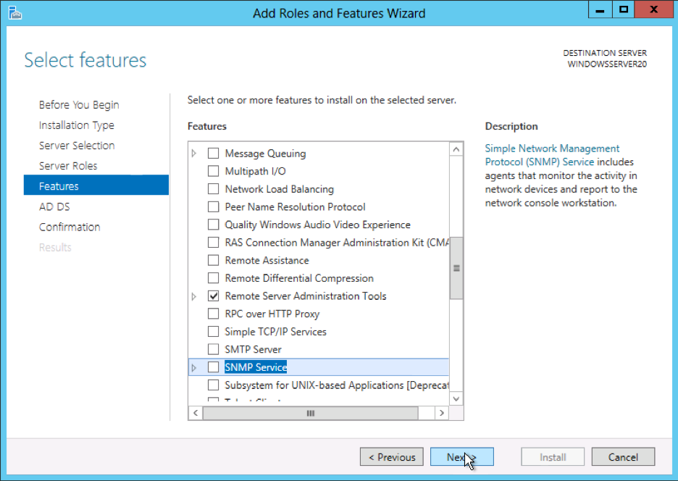Check the SMTP Server feature
This screenshot has height=481, width=678.
click(x=213, y=348)
